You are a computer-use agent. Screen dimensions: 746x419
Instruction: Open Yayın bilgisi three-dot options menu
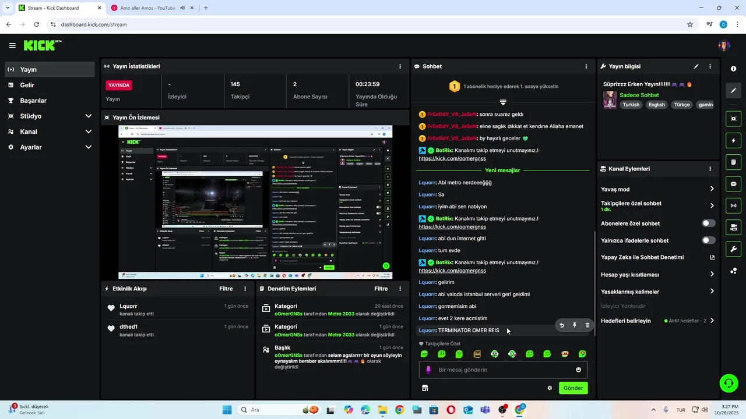coord(710,66)
